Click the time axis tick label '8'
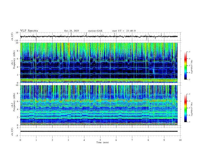This screenshot has width=203, height=157. (x=148, y=140)
